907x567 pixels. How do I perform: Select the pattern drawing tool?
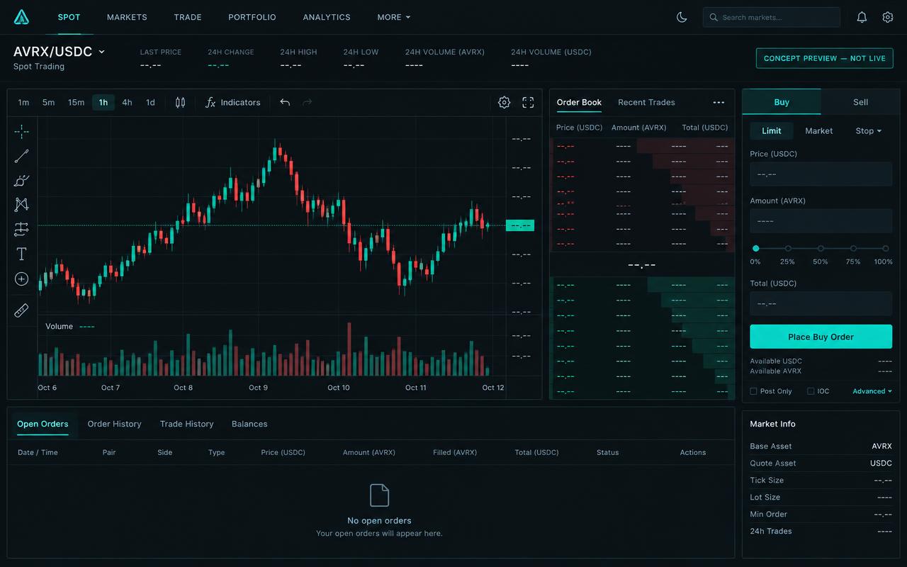(x=21, y=204)
